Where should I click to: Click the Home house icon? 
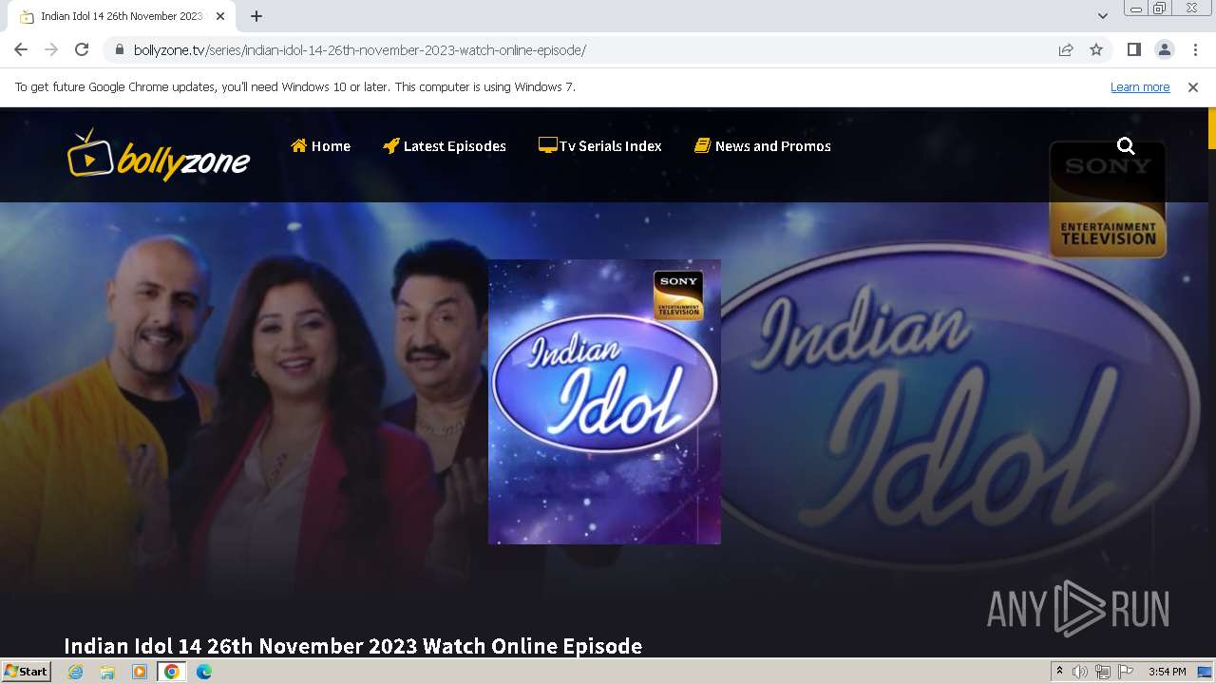298,145
